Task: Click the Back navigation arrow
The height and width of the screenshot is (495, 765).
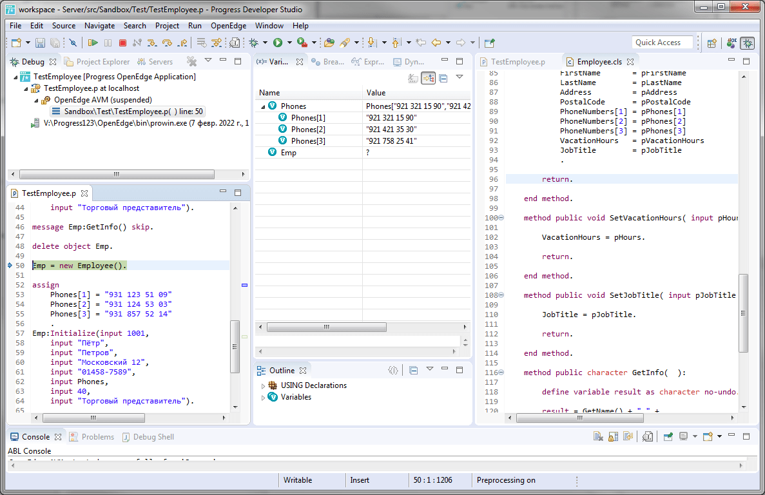Action: [436, 43]
